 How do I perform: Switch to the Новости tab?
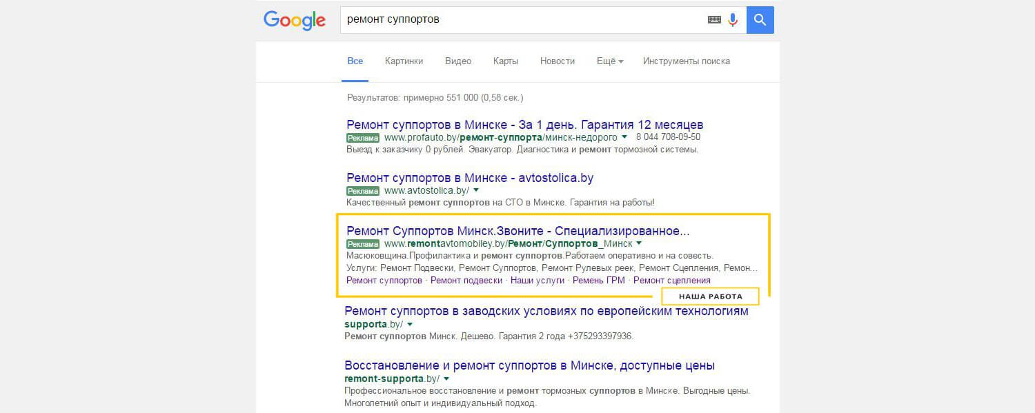[x=558, y=61]
